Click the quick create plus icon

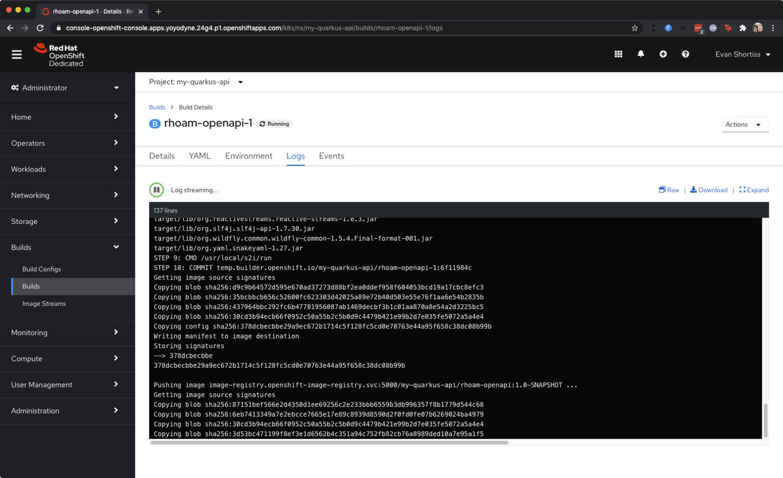point(663,54)
